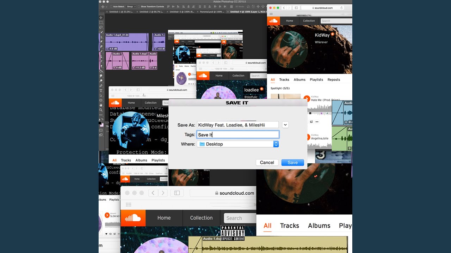Click Home in large bottom SoundCloud window
Image resolution: width=451 pixels, height=253 pixels.
[x=164, y=218]
